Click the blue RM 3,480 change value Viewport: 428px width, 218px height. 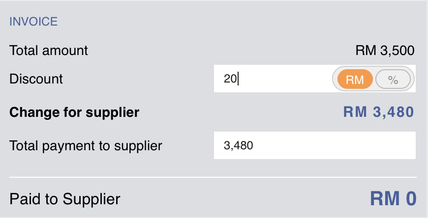click(x=378, y=112)
